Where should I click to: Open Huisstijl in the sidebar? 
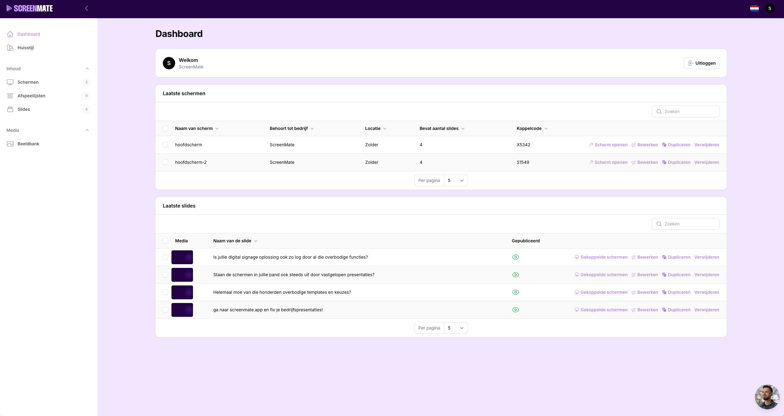click(x=26, y=48)
